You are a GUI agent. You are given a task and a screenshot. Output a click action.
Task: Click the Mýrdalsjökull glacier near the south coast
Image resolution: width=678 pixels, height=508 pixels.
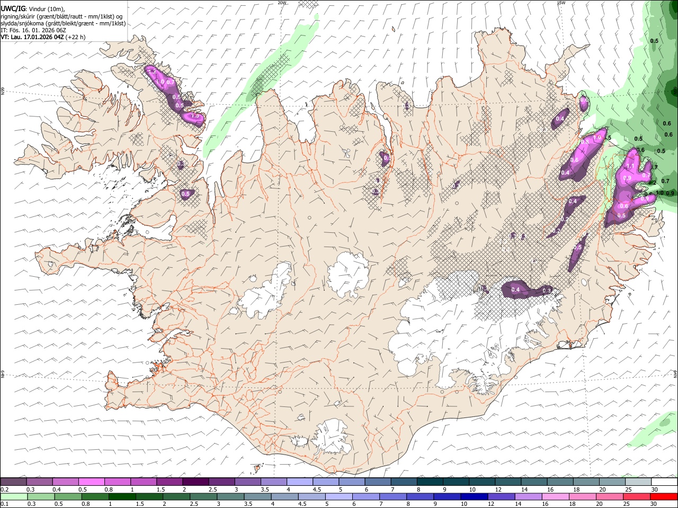point(332,437)
